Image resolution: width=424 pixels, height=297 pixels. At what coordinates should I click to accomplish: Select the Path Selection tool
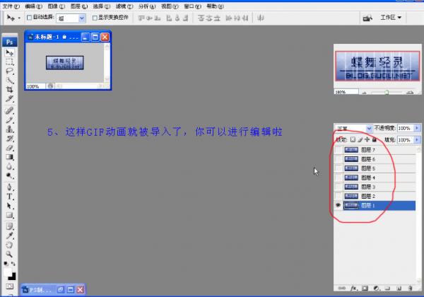click(9, 206)
